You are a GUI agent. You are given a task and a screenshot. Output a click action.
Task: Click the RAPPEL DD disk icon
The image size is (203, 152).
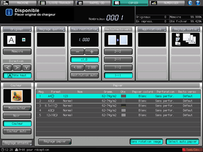tap(80, 3)
